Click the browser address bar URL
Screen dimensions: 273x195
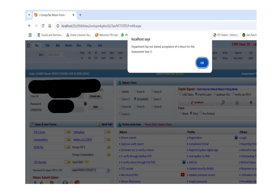(101, 26)
